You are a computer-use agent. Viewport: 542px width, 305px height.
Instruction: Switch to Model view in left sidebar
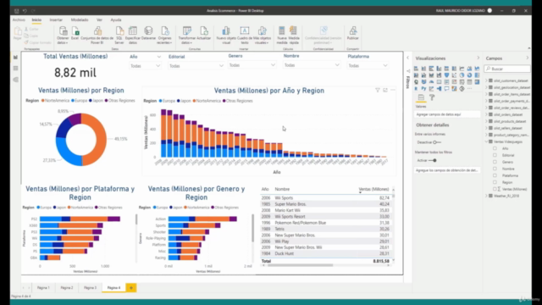point(15,80)
